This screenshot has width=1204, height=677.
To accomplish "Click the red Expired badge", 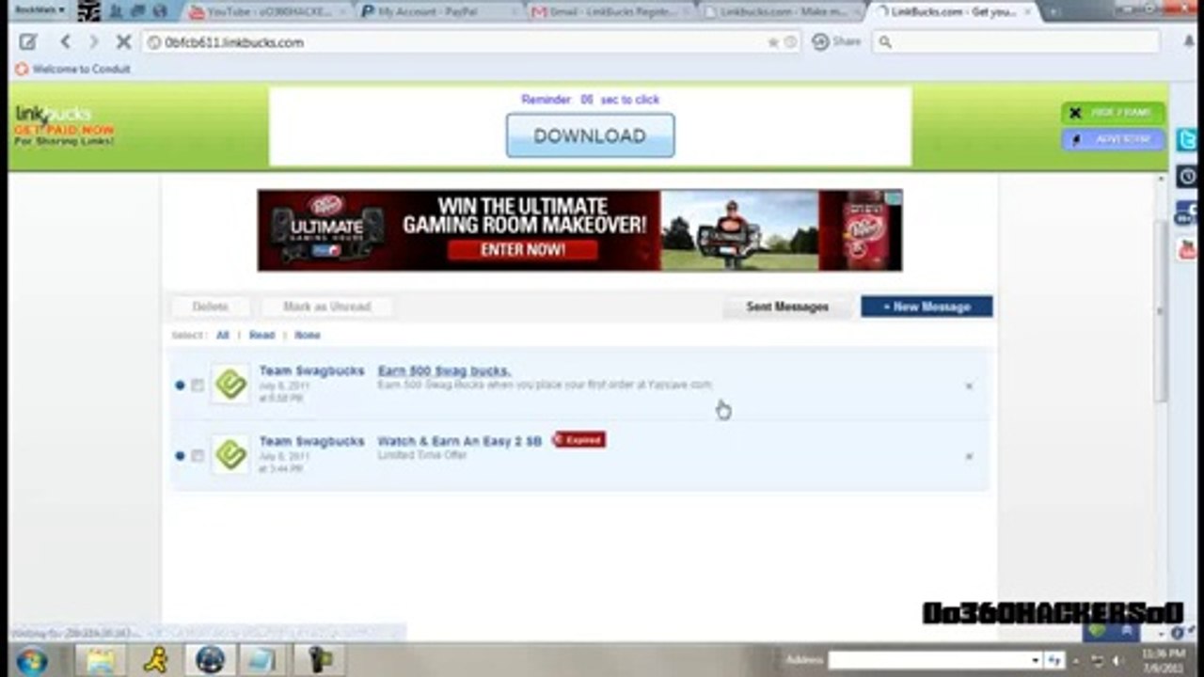I will [579, 439].
